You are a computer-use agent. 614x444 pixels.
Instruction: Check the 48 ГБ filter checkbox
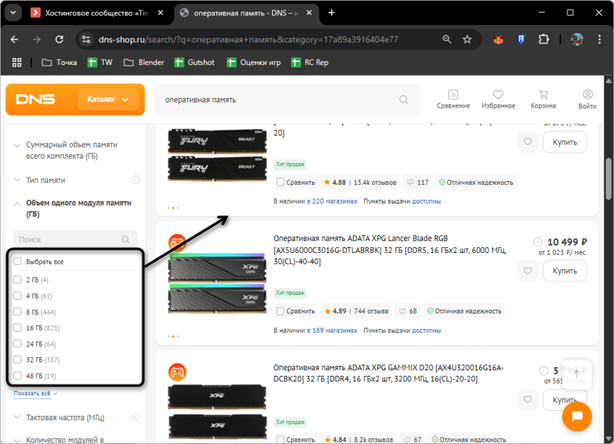[x=17, y=376]
